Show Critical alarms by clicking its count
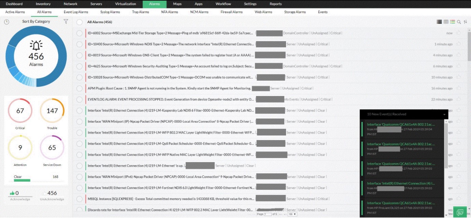Screen dimensions: 471x218 pos(20,110)
